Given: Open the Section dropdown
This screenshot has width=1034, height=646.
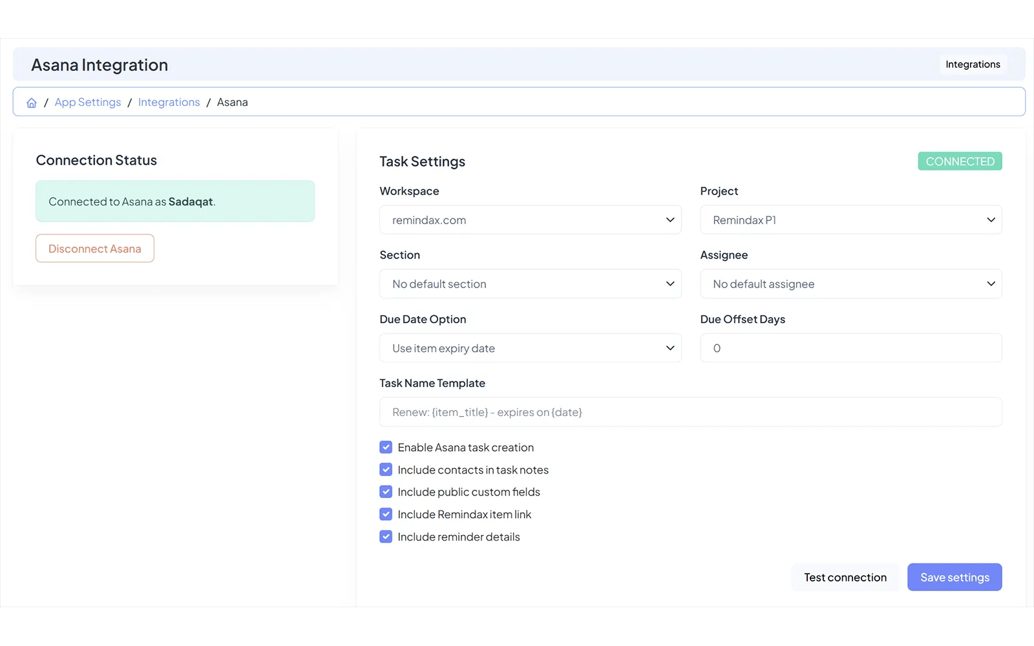Looking at the screenshot, I should pos(531,284).
